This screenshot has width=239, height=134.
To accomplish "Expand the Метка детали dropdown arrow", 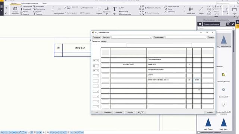I will (x=59, y=15).
